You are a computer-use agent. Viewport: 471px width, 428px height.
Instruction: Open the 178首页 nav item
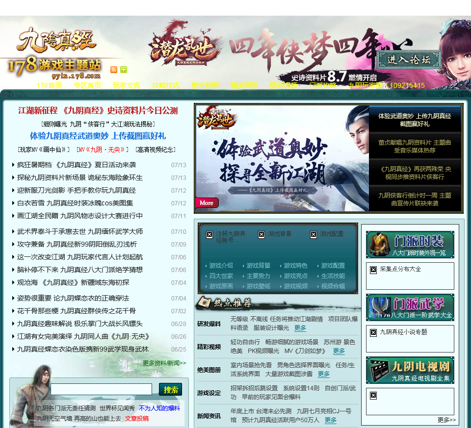point(49,85)
